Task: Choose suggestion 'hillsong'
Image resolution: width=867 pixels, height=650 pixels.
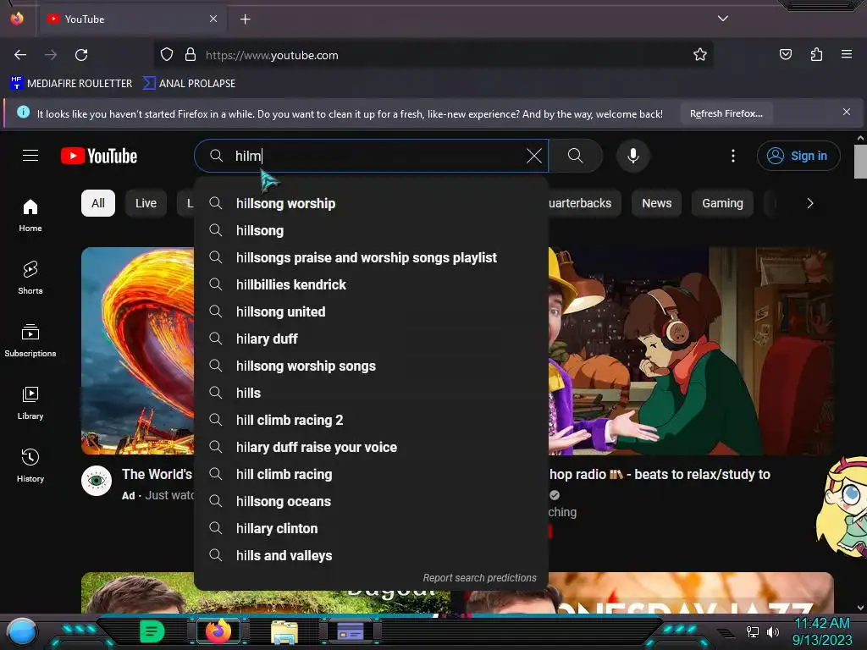Action: pos(371,230)
